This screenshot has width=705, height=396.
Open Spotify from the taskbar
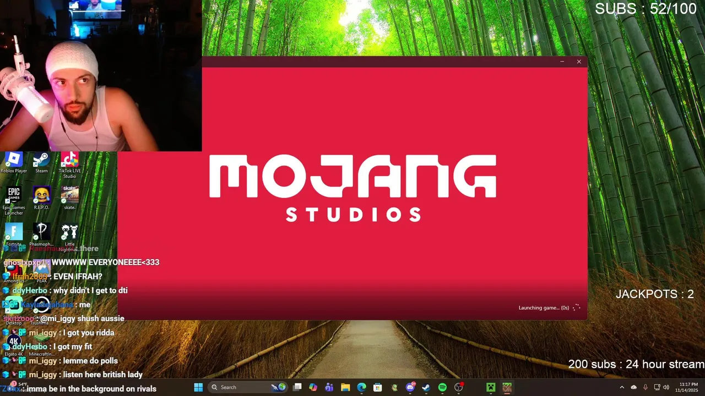click(442, 387)
